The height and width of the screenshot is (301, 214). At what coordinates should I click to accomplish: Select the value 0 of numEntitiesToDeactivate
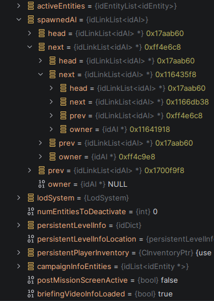[155, 212]
